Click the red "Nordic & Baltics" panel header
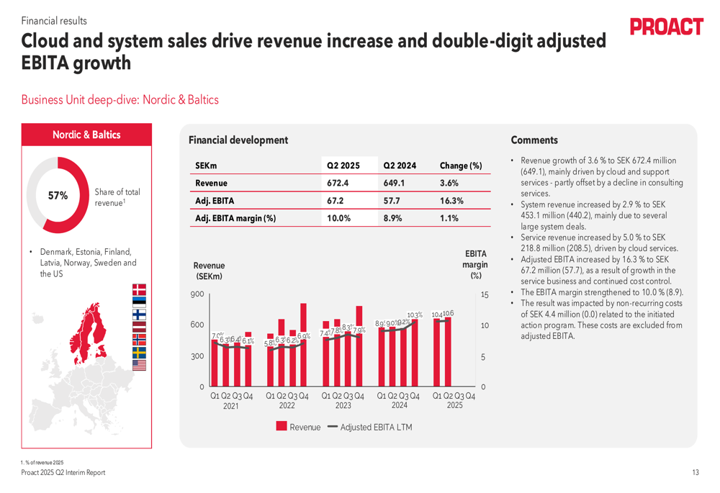The width and height of the screenshot is (720, 493). [x=86, y=135]
